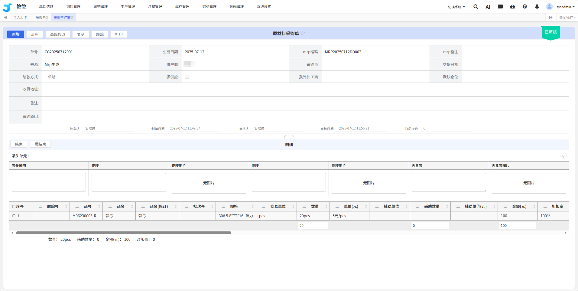The image size is (578, 291).
Task: Click the table horizontal scrollbar
Action: (x=123, y=233)
